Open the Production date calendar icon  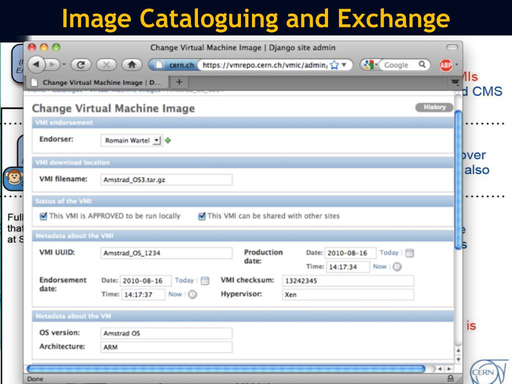tap(409, 253)
